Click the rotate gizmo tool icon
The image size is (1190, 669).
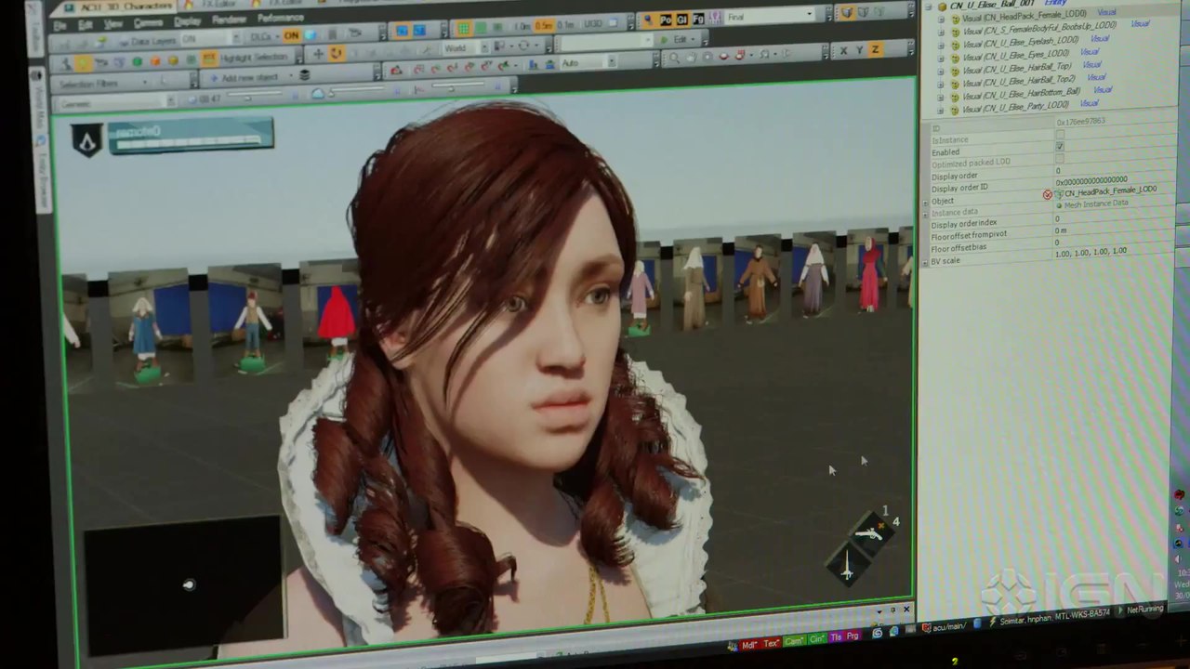point(337,55)
